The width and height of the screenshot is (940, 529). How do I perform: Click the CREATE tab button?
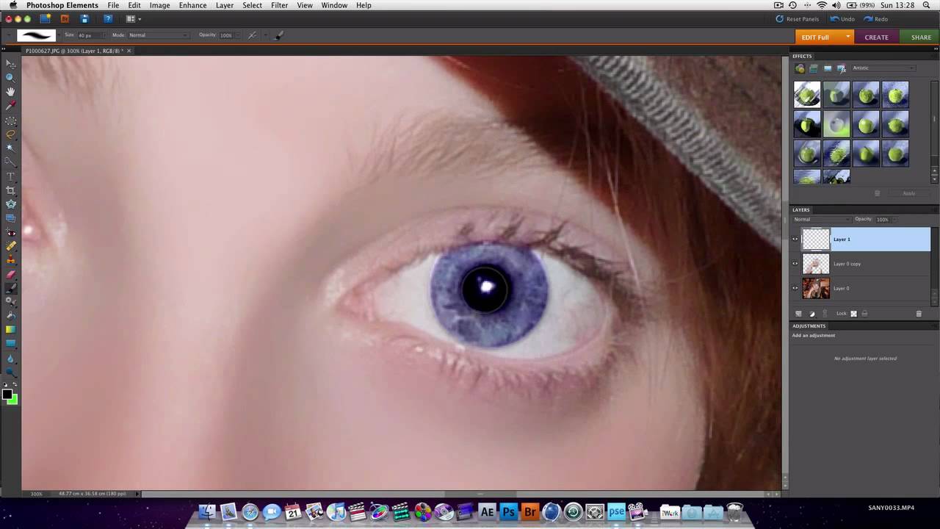[x=876, y=37]
